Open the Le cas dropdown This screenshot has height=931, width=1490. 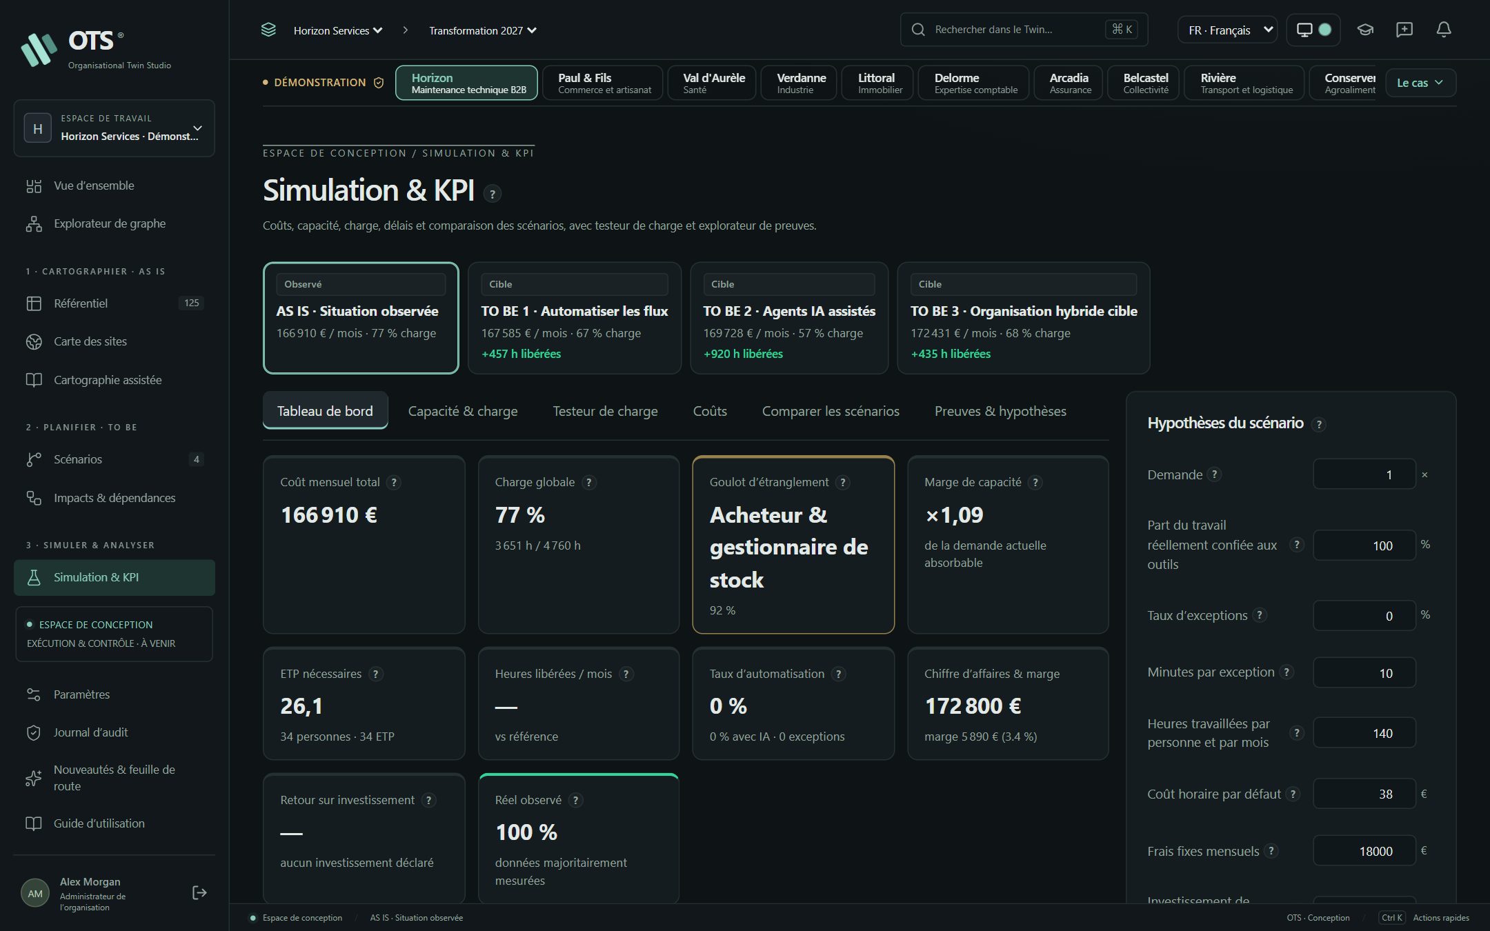tap(1420, 83)
